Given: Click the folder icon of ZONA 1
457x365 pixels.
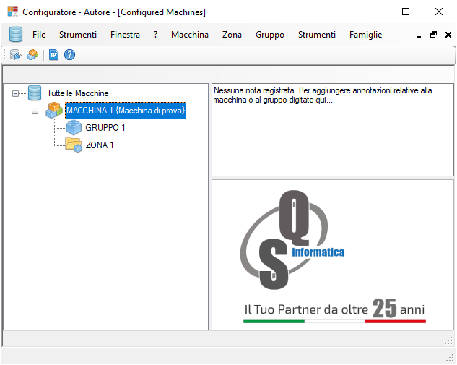Looking at the screenshot, I should [x=74, y=145].
